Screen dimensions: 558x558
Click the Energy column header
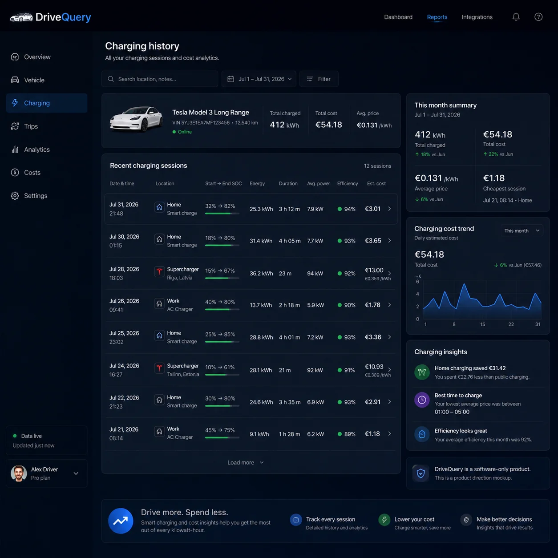[257, 183]
